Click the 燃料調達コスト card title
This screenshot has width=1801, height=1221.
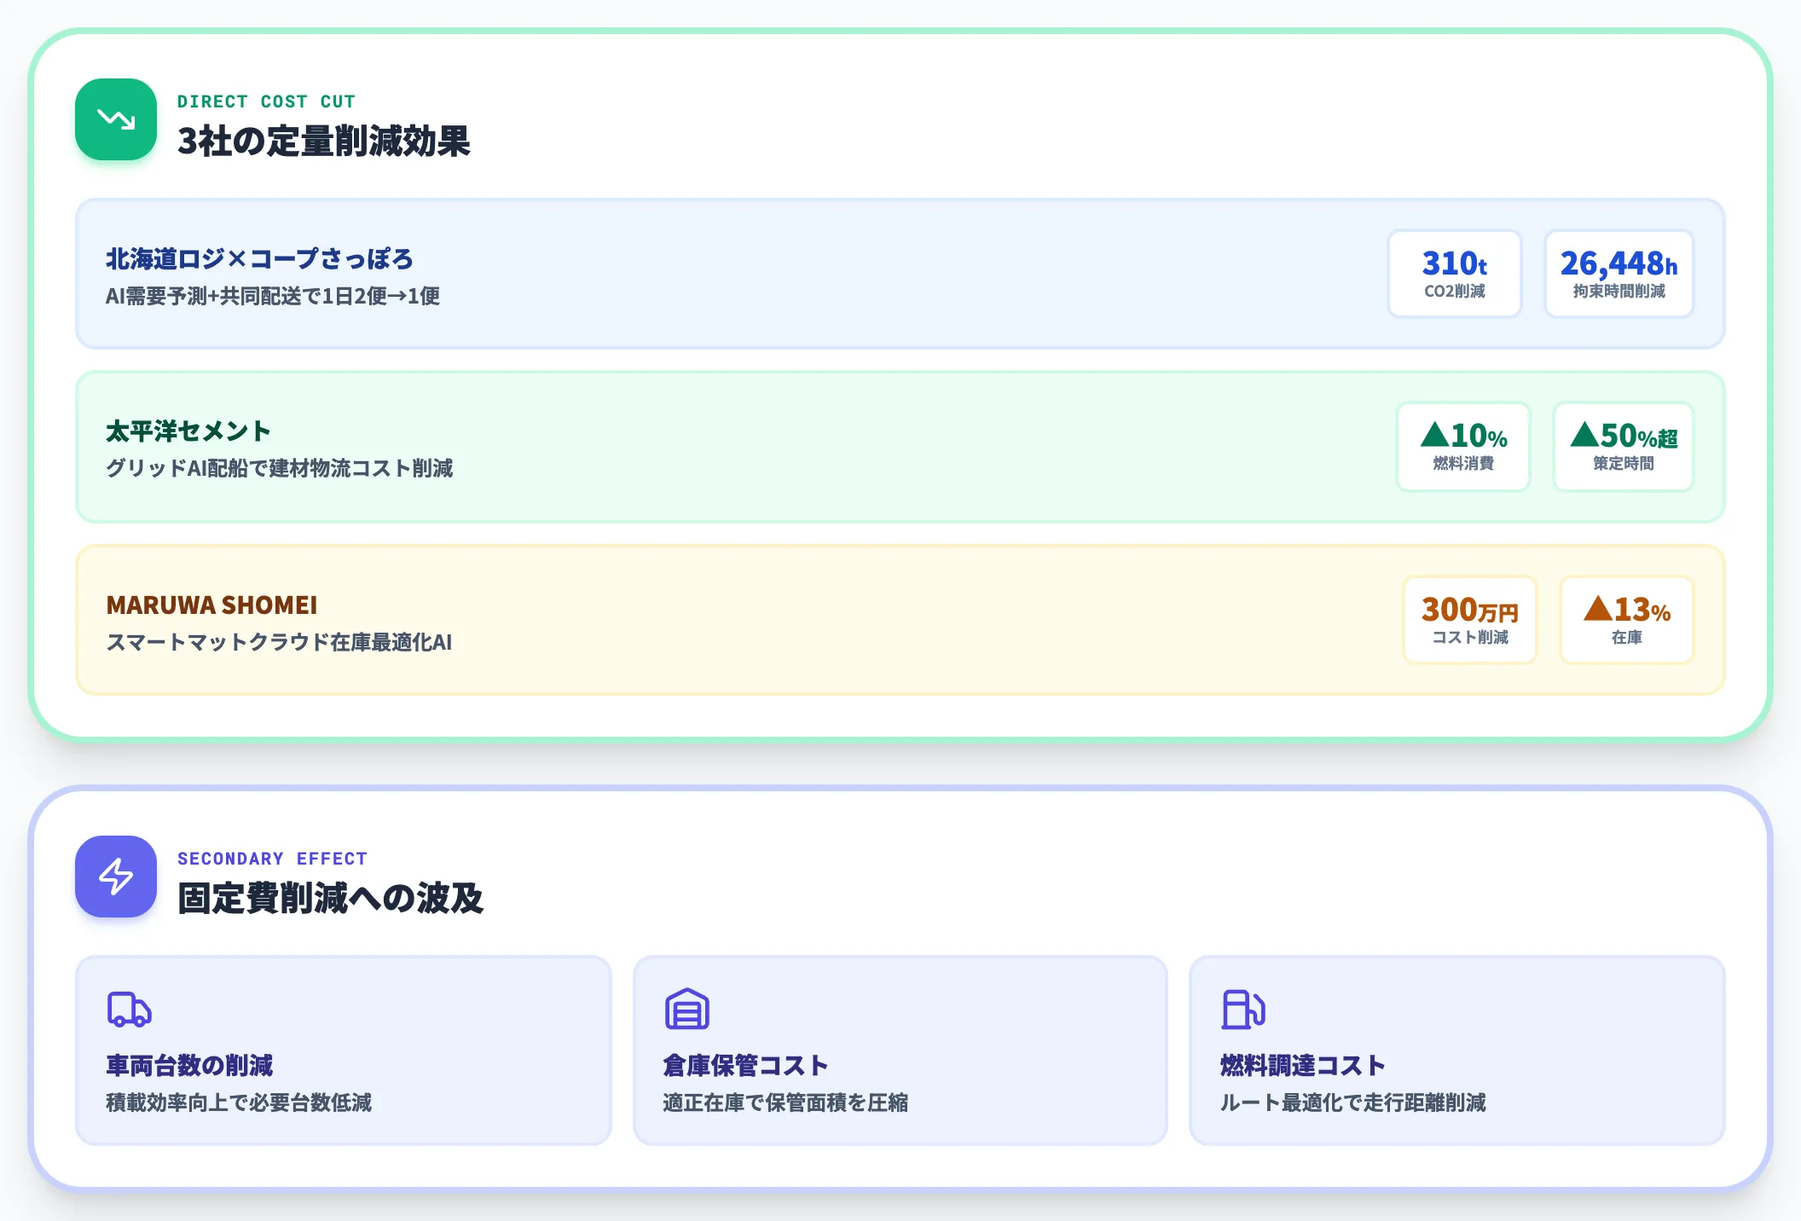tap(1302, 1066)
